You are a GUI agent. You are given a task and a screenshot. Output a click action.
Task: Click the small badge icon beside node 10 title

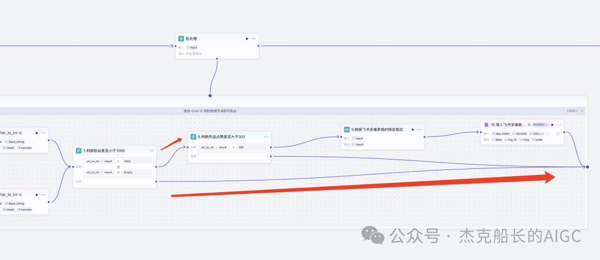529,125
